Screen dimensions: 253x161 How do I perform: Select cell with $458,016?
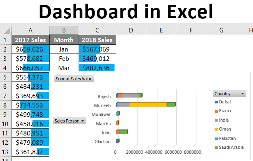(30, 124)
